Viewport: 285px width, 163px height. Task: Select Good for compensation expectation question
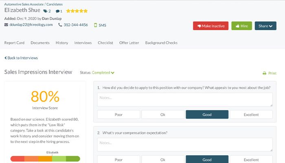[x=207, y=159]
